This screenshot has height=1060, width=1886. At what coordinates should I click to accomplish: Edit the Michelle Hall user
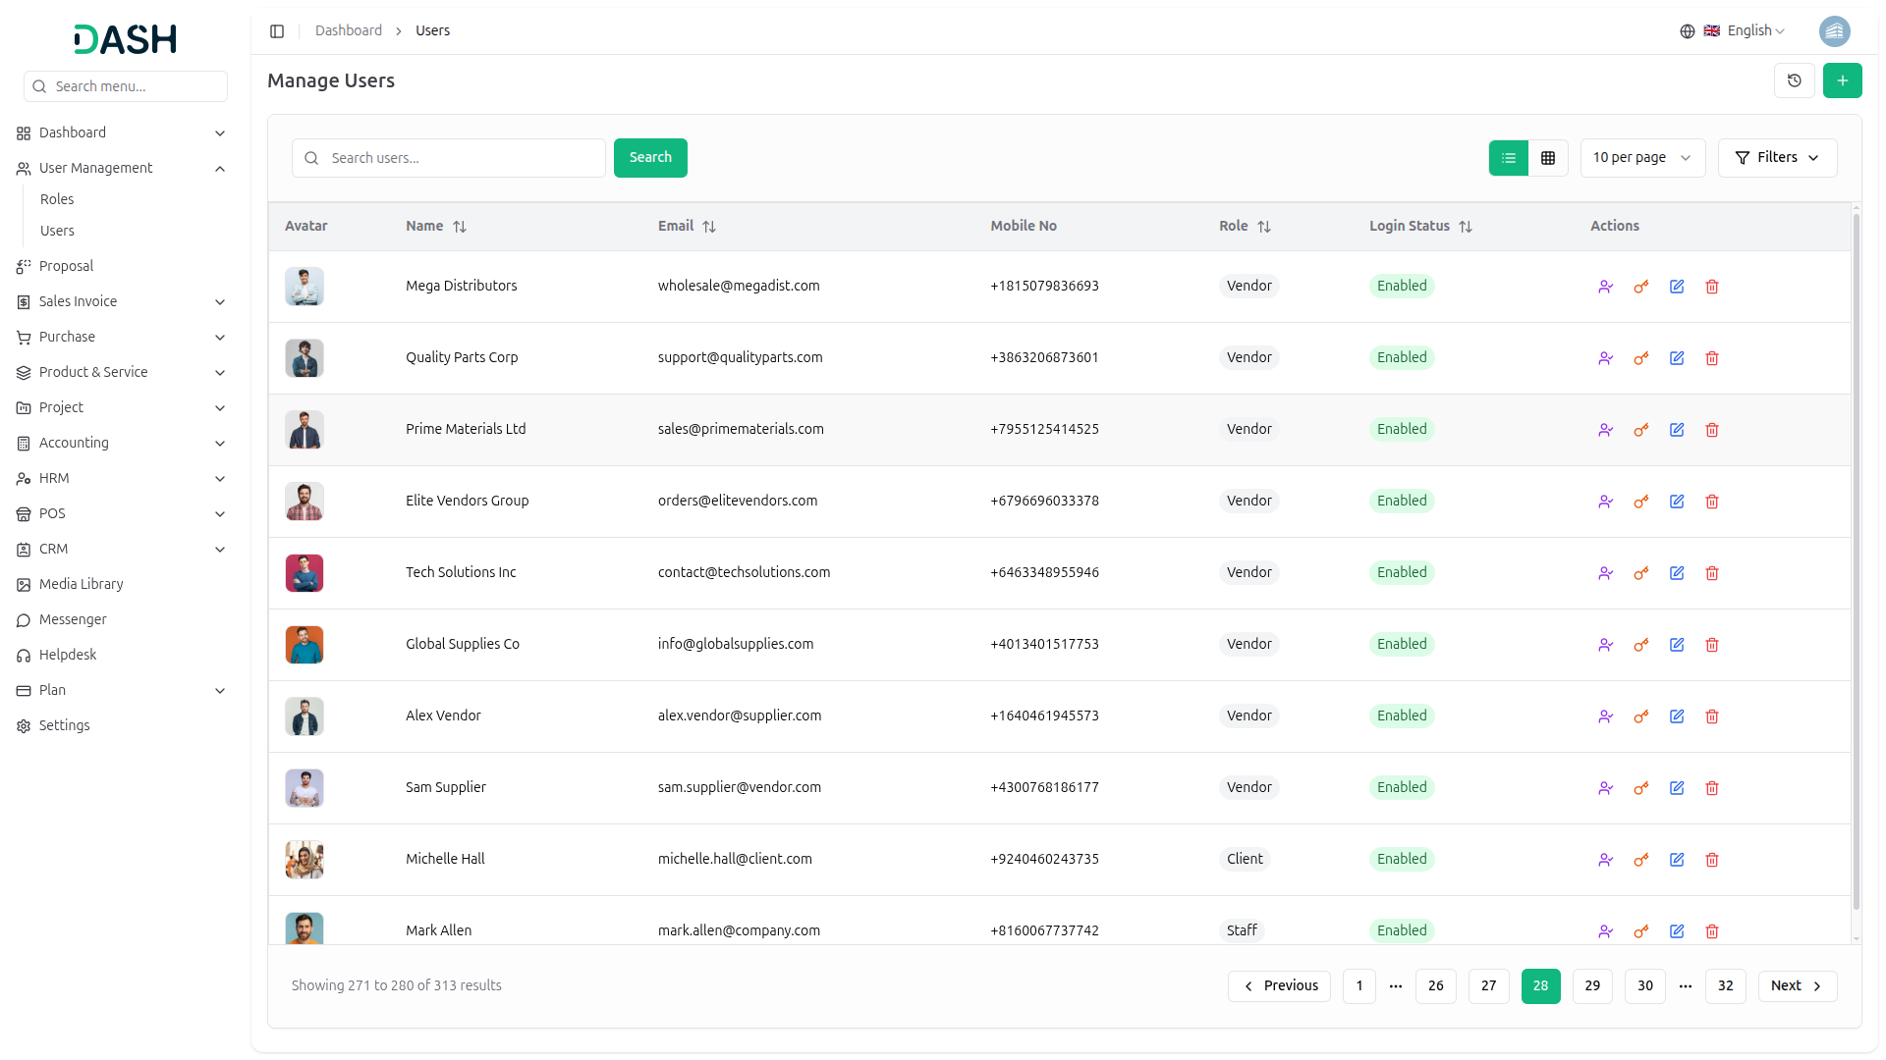click(x=1676, y=860)
